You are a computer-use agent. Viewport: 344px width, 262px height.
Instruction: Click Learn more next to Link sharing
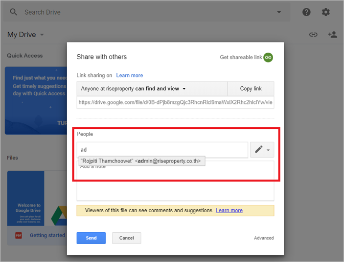[130, 75]
